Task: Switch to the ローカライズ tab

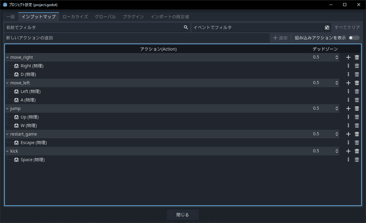Action: pos(75,17)
